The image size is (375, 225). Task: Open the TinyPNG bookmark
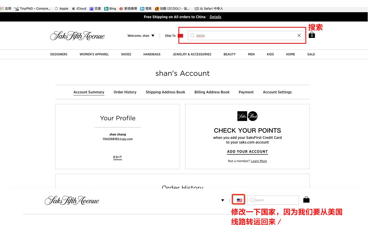(x=33, y=9)
